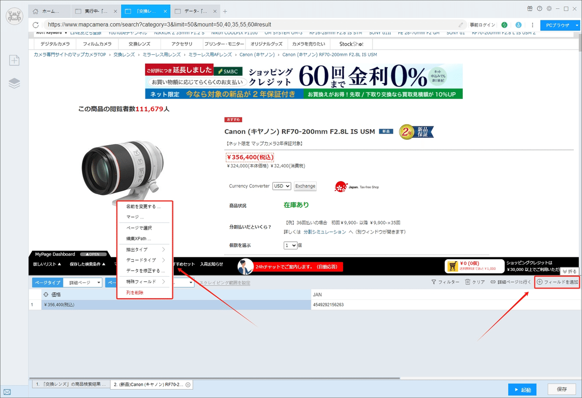This screenshot has width=582, height=398.
Task: Expand 欲しいリスト in black bar
Action: coord(47,264)
